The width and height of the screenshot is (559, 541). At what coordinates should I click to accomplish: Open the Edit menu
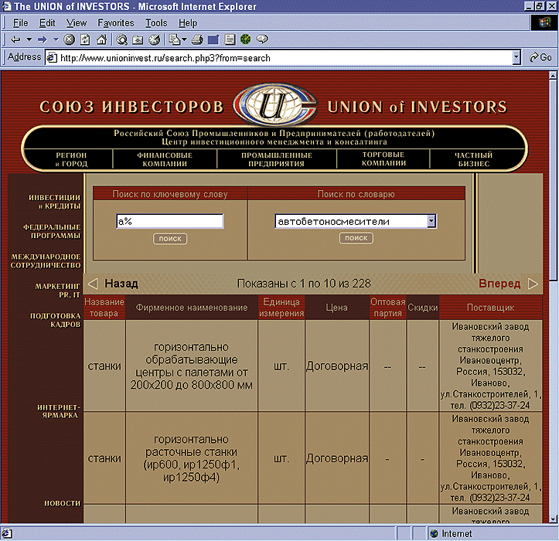pos(47,23)
